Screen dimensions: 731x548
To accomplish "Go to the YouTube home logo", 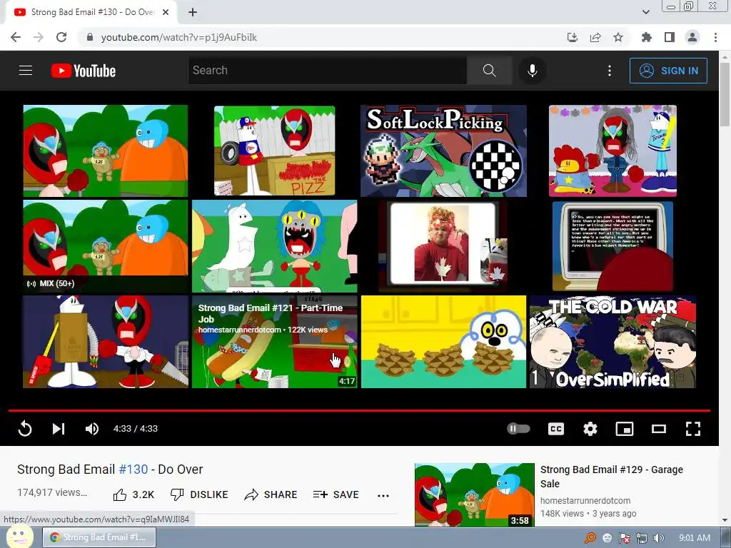I will tap(84, 71).
